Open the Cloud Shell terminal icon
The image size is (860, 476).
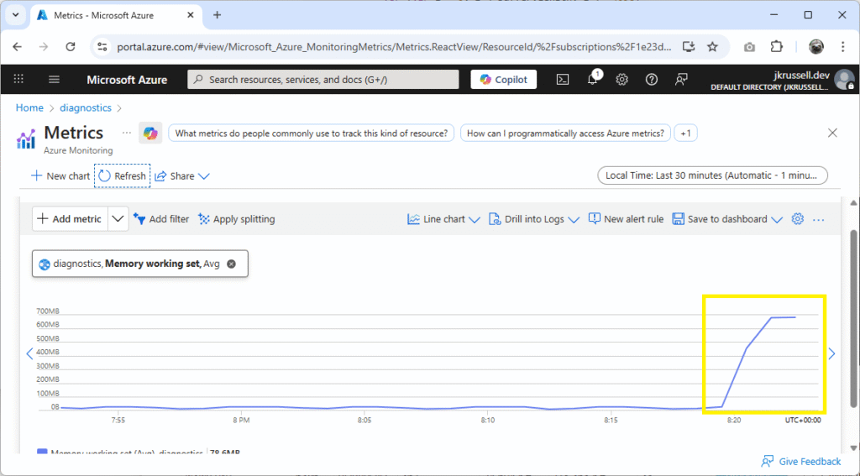(563, 80)
